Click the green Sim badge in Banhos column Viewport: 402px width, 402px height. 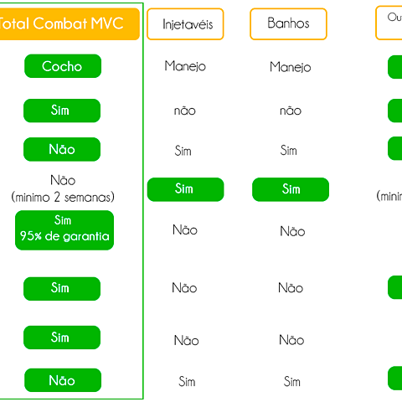(291, 189)
